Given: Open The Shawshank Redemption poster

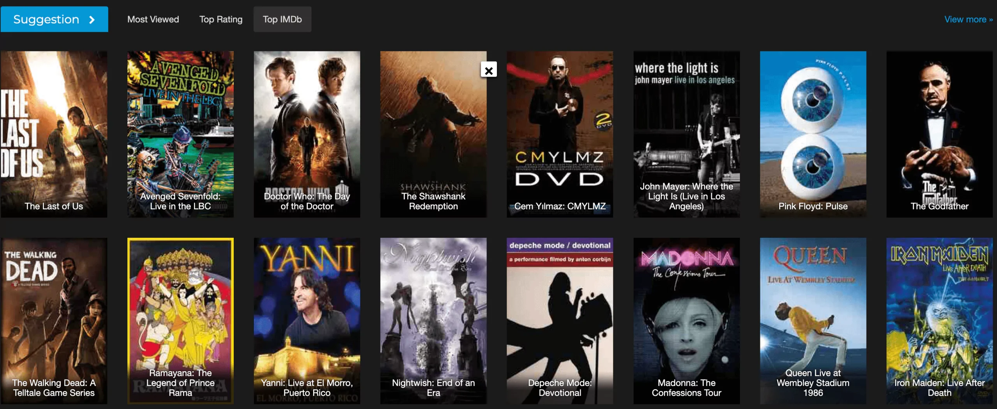Looking at the screenshot, I should point(433,134).
